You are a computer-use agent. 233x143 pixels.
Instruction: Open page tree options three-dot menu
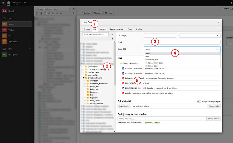[73, 13]
